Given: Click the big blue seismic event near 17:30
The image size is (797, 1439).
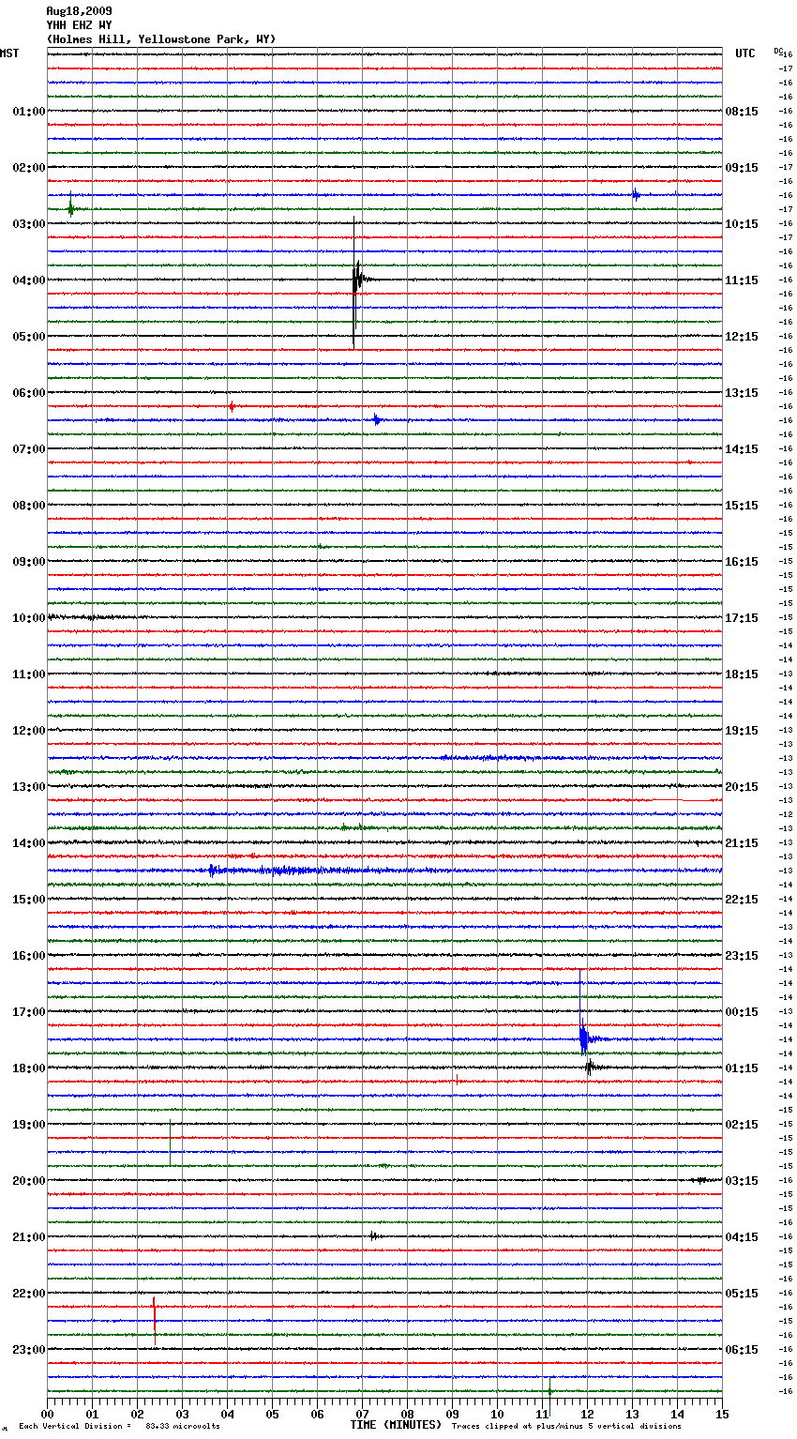Looking at the screenshot, I should click(x=584, y=1038).
